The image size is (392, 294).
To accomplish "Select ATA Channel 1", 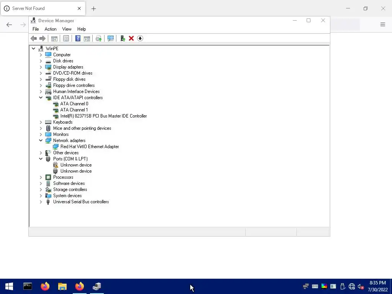I will [x=74, y=110].
